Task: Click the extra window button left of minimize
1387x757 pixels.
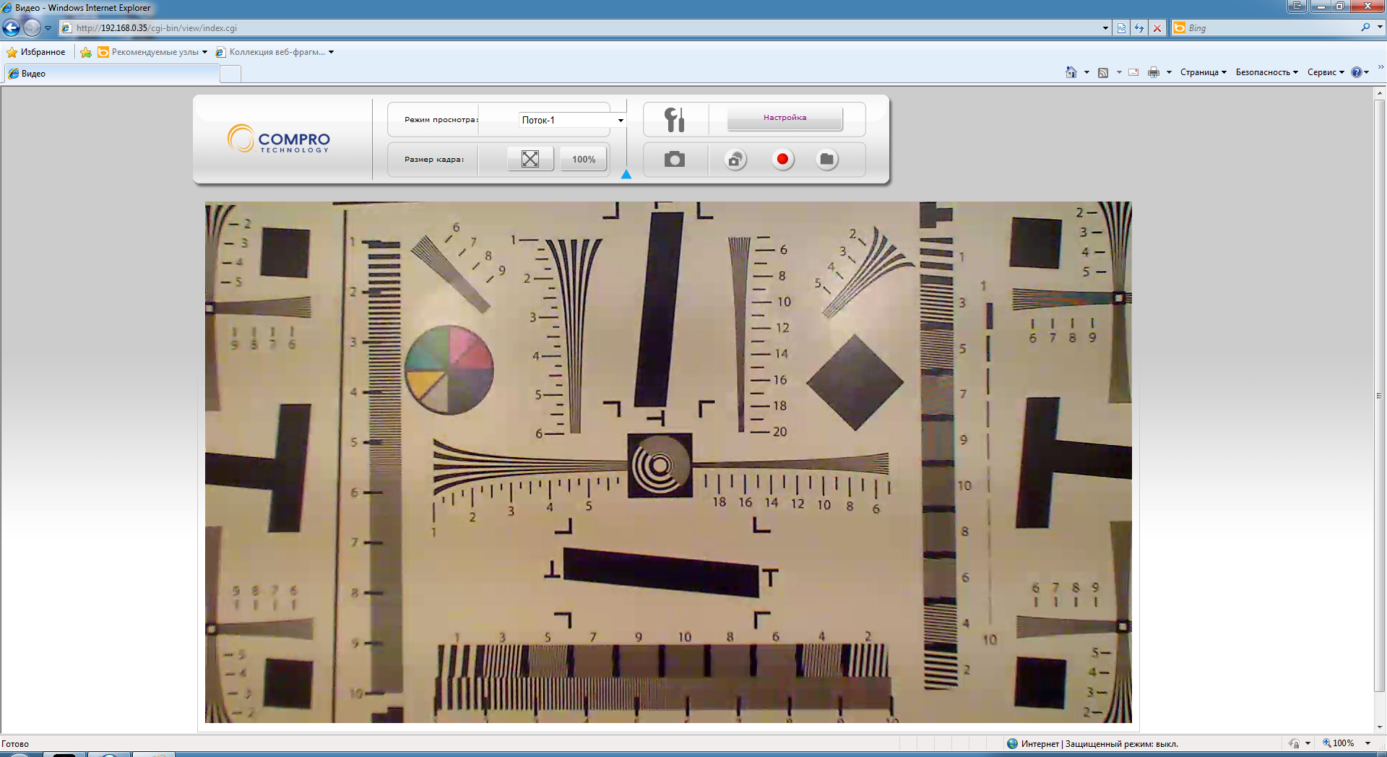Action: pos(1297,7)
